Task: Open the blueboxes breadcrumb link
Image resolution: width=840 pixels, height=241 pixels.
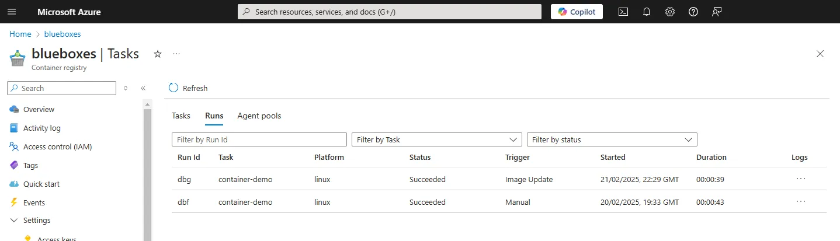Action: point(63,34)
